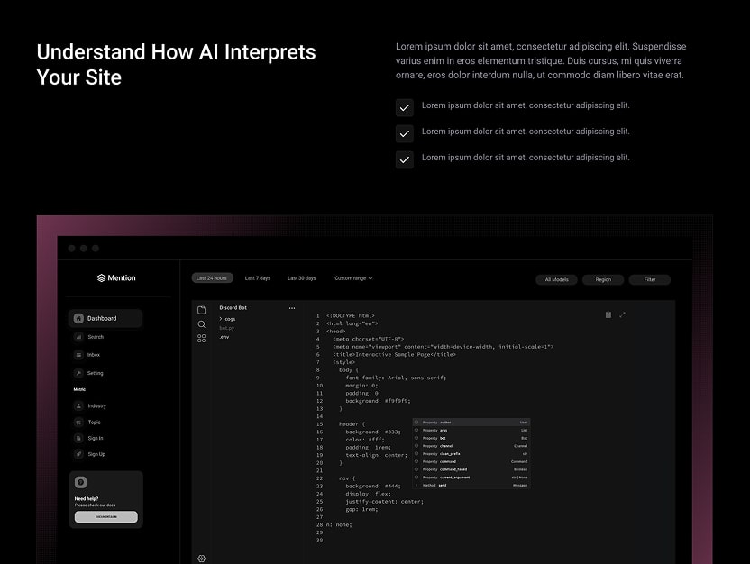Select the Property author suggestion

[x=471, y=423]
